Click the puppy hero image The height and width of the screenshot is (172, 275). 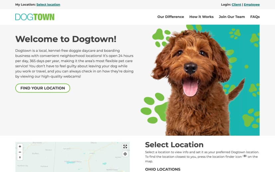click(x=200, y=80)
